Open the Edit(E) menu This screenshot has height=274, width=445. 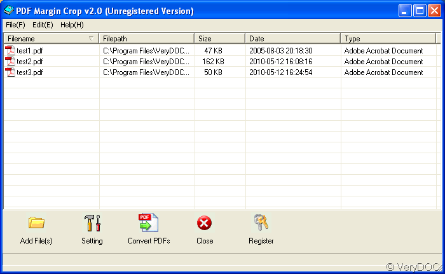[43, 25]
